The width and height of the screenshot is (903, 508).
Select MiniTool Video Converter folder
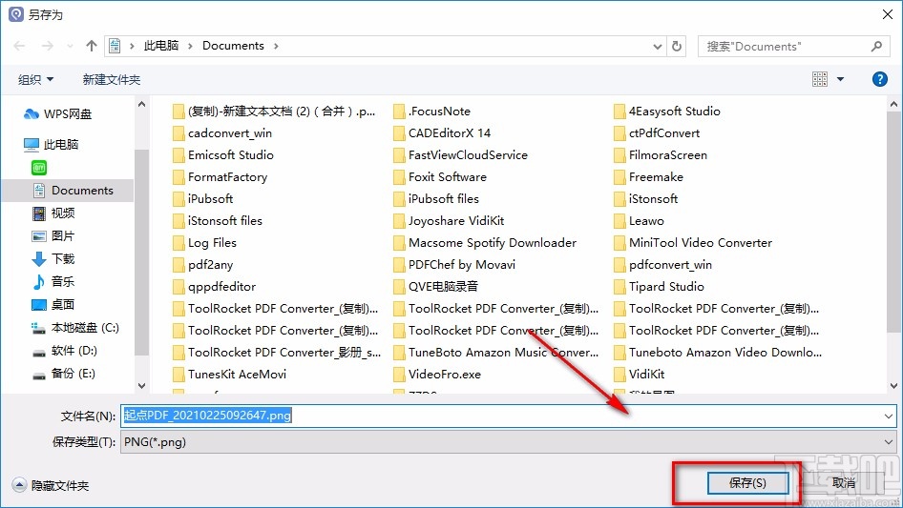[693, 243]
